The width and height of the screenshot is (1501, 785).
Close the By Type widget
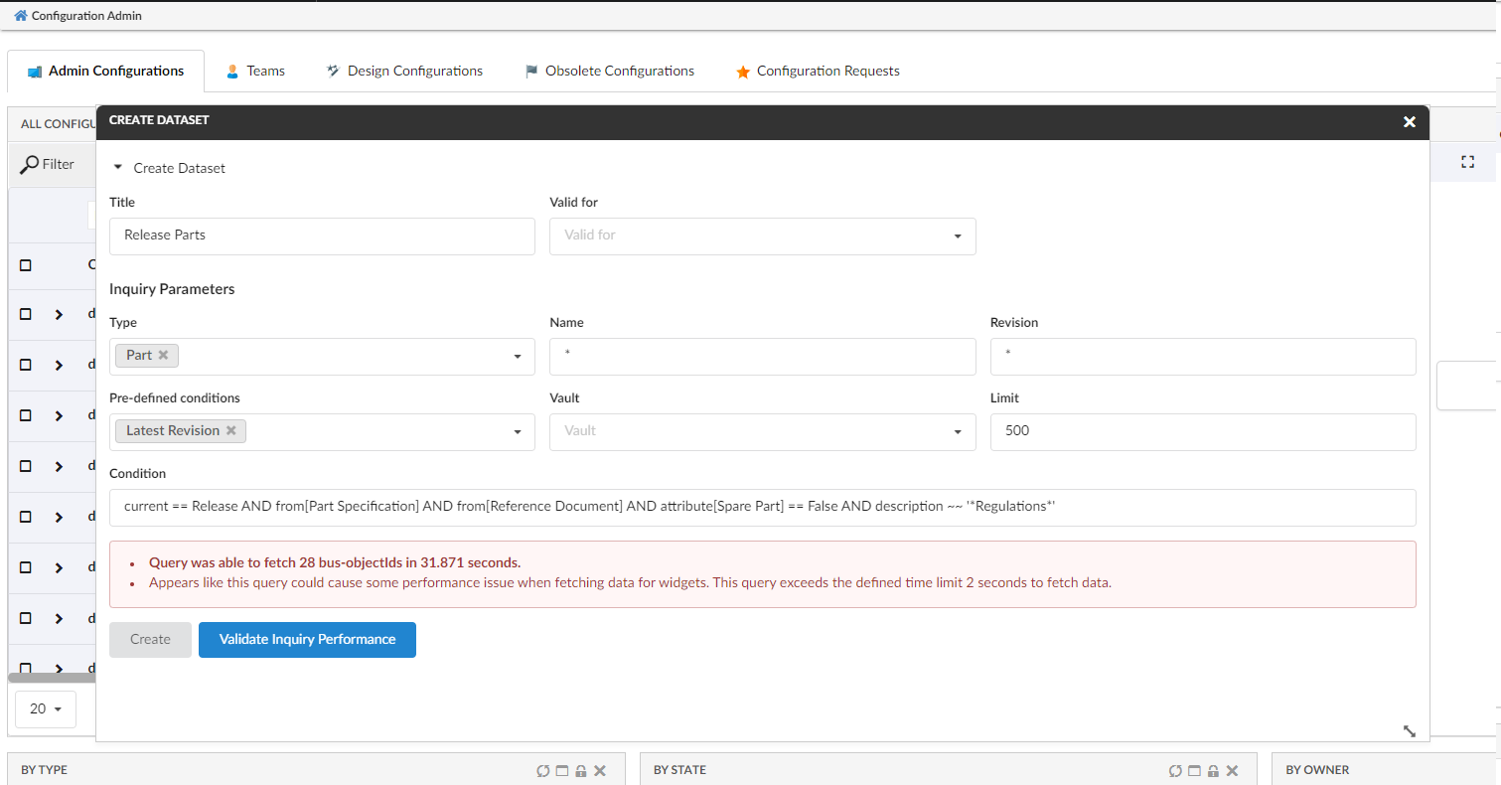600,770
